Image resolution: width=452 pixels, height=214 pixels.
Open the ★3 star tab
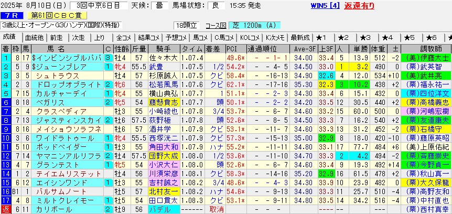pos(365,38)
